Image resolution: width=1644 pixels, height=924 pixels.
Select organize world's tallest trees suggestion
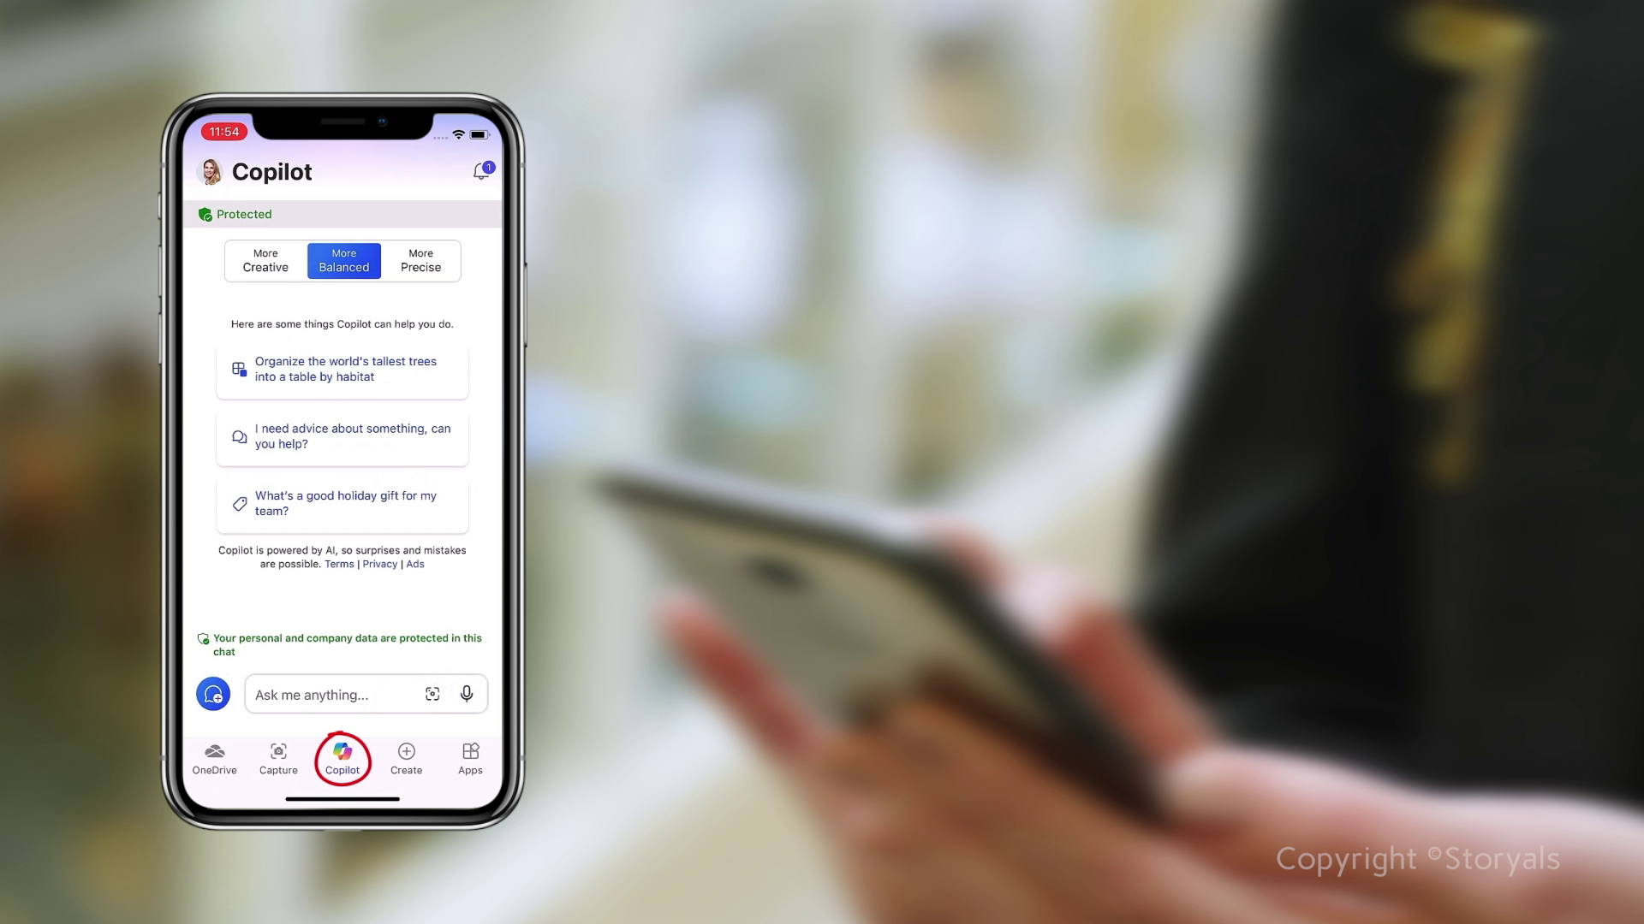[342, 368]
